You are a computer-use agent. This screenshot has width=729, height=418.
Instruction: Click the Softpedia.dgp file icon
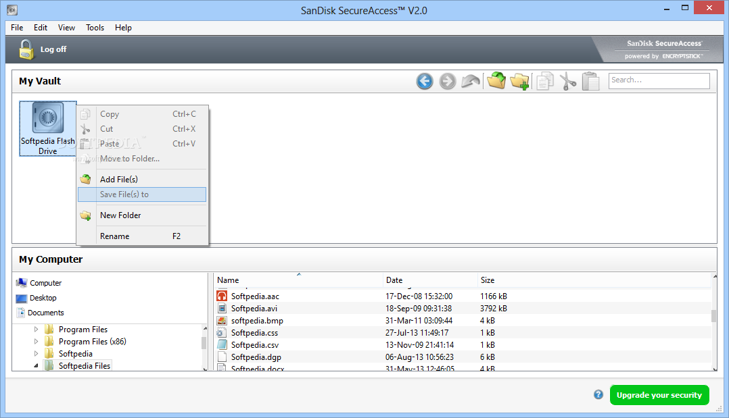click(222, 357)
